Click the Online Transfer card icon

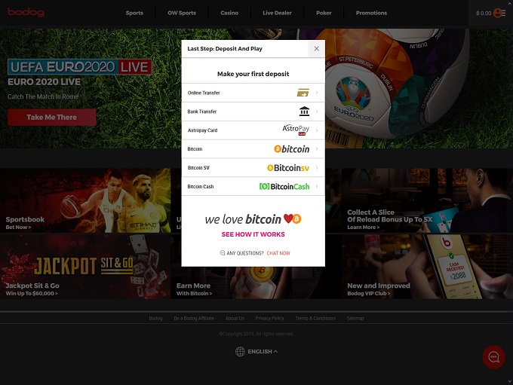pos(303,93)
